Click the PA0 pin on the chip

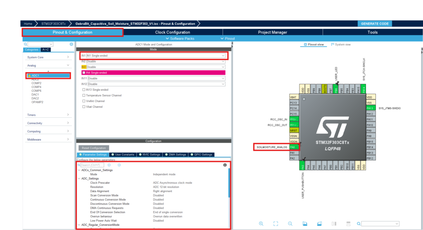tap(294, 147)
